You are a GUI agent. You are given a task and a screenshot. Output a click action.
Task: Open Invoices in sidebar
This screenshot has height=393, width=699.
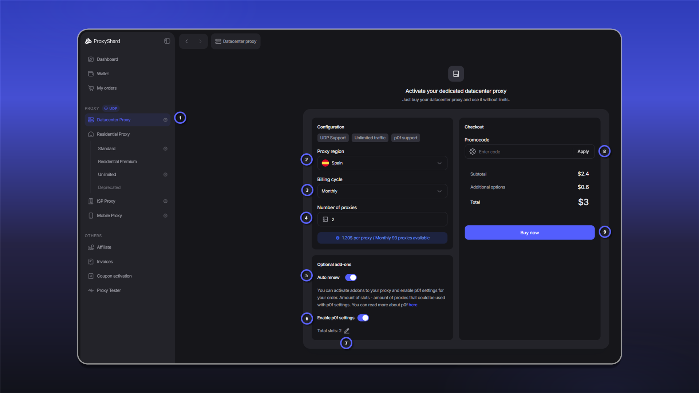coord(127,262)
